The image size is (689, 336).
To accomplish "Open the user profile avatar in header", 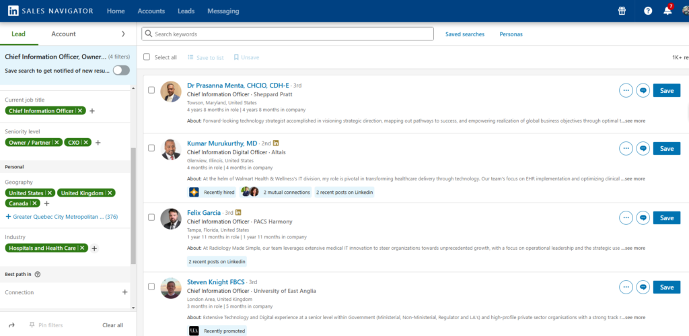I will [x=686, y=11].
